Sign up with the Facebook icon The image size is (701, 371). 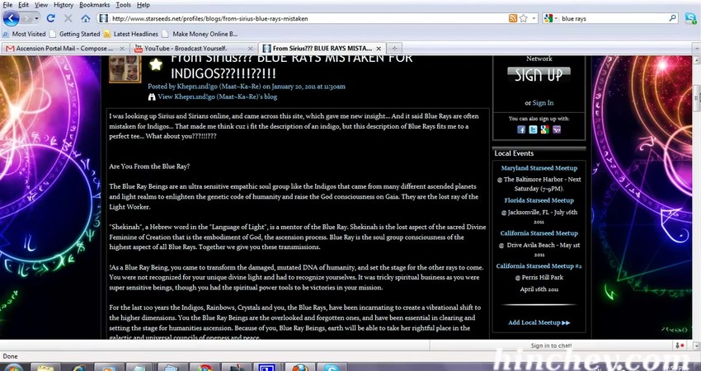click(x=521, y=129)
